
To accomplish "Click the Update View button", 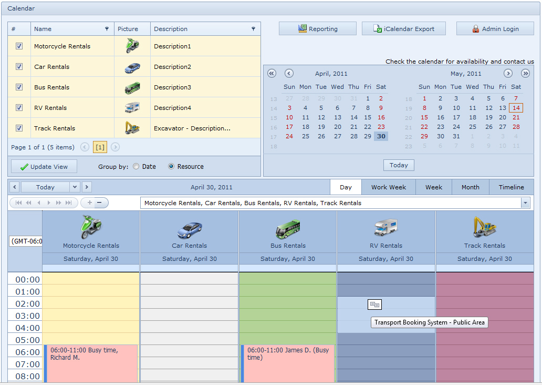I will [44, 166].
